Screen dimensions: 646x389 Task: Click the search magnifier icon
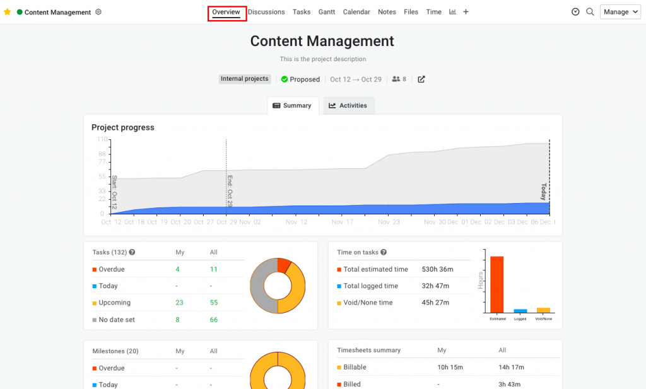[x=590, y=11]
